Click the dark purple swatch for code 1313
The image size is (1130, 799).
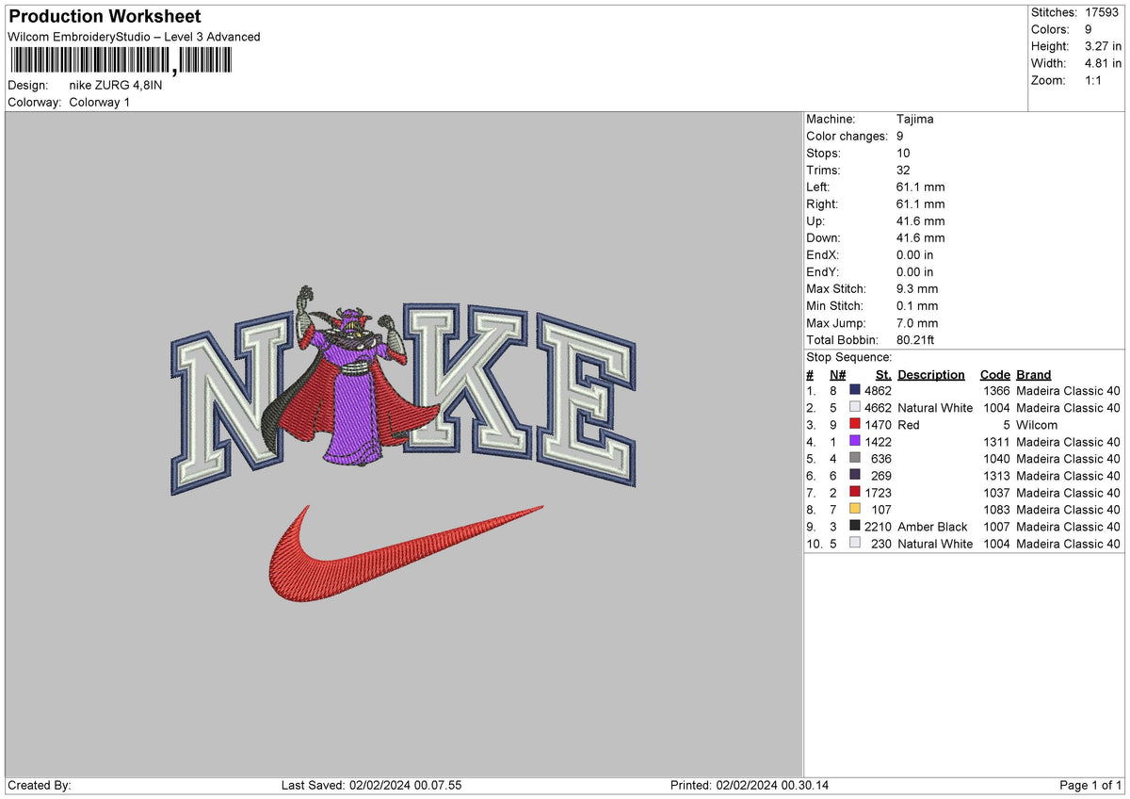(855, 476)
